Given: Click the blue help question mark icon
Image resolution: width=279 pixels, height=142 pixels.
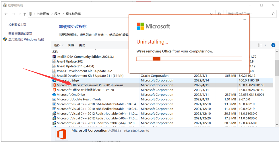Looking at the screenshot, I should (273, 45).
